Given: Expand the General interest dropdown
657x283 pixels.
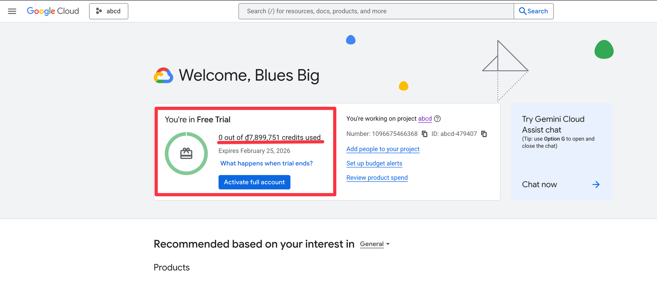Looking at the screenshot, I should tap(375, 244).
